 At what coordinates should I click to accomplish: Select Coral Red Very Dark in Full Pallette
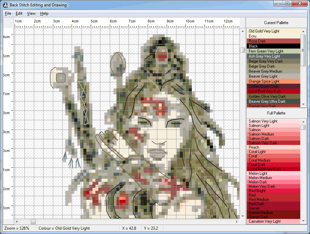click(274, 169)
